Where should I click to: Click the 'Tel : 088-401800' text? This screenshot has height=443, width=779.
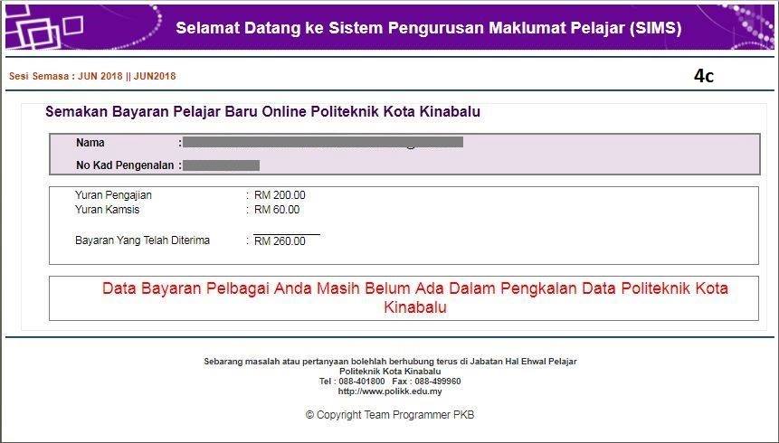[352, 382]
